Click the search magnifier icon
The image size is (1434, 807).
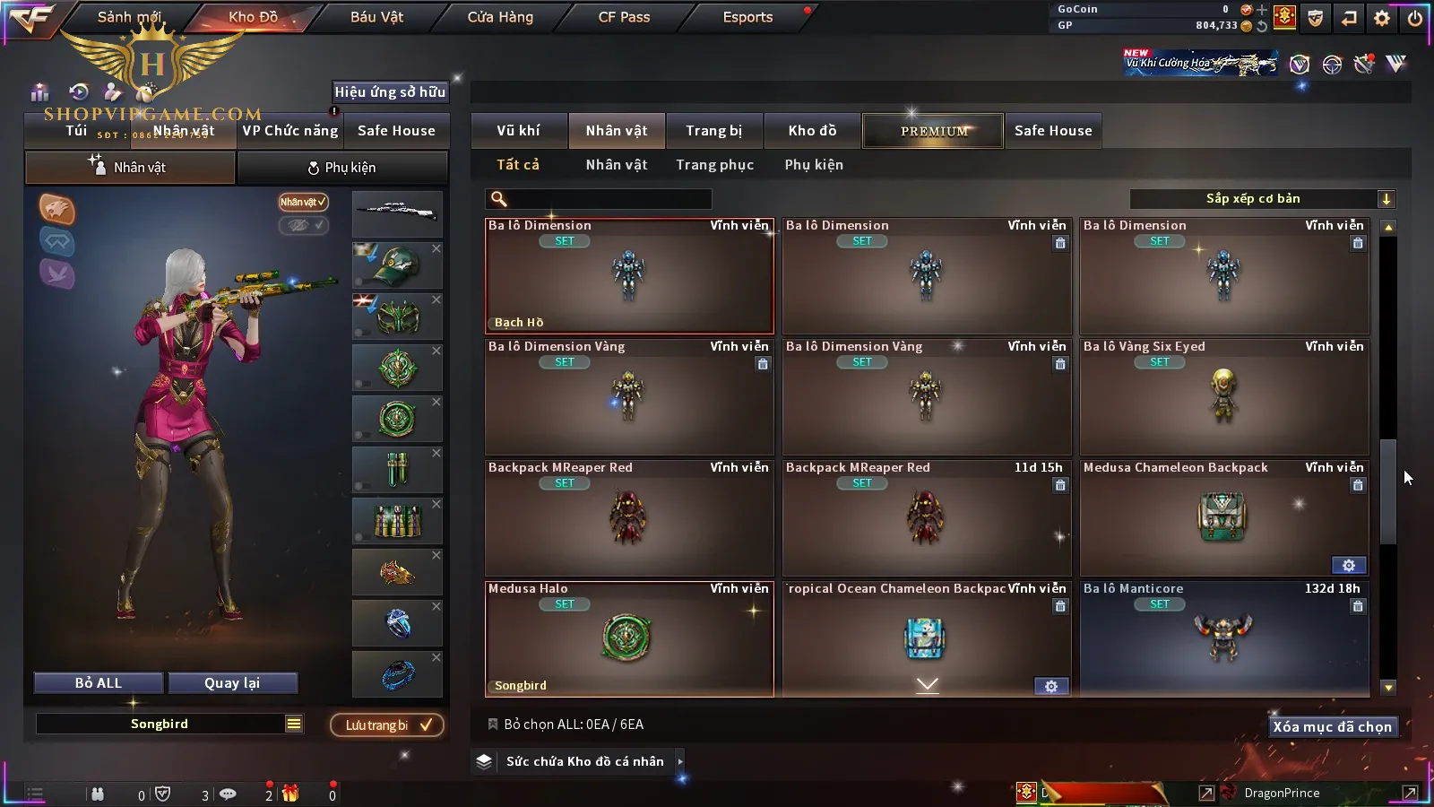click(x=499, y=199)
